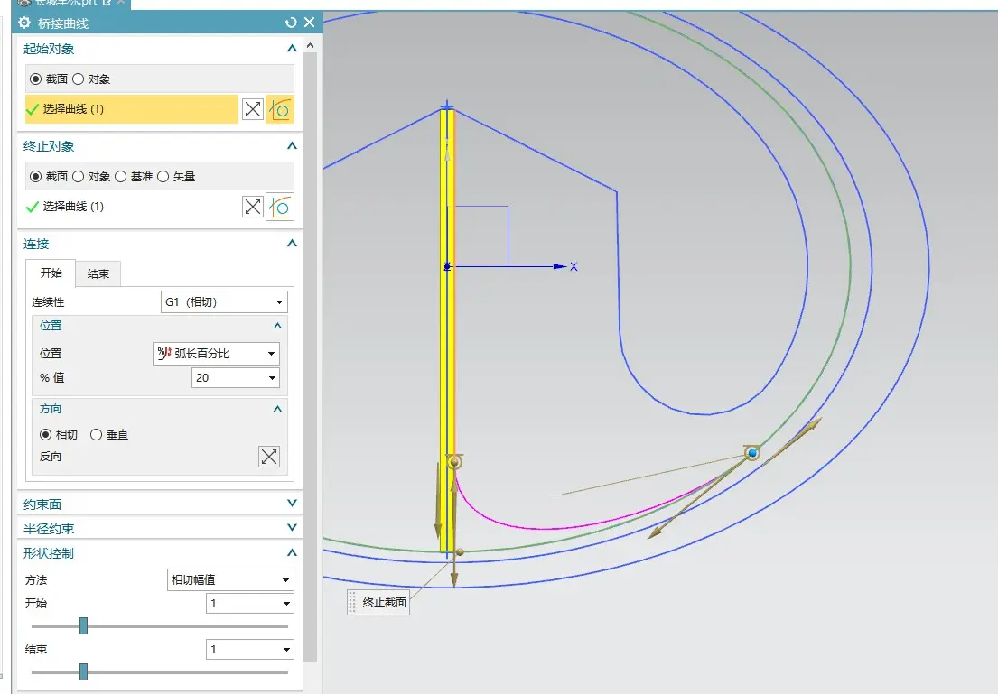Reset the bridge curve dialog
Viewport: 998px width, 694px height.
pyautogui.click(x=291, y=23)
